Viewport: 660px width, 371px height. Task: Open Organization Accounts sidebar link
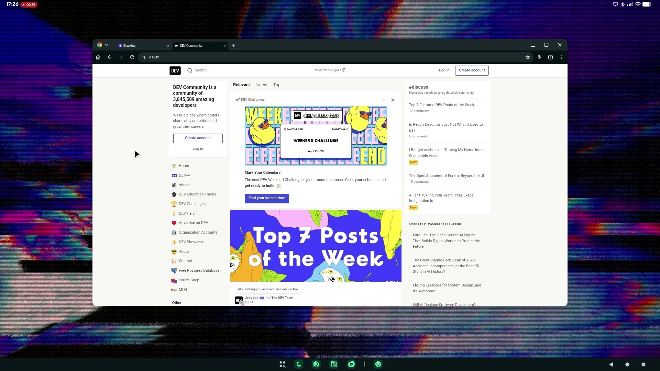(198, 233)
